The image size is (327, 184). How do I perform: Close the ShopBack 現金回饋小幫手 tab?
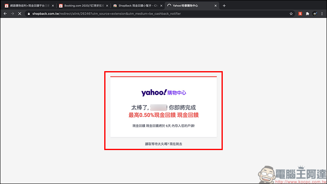[x=161, y=6]
